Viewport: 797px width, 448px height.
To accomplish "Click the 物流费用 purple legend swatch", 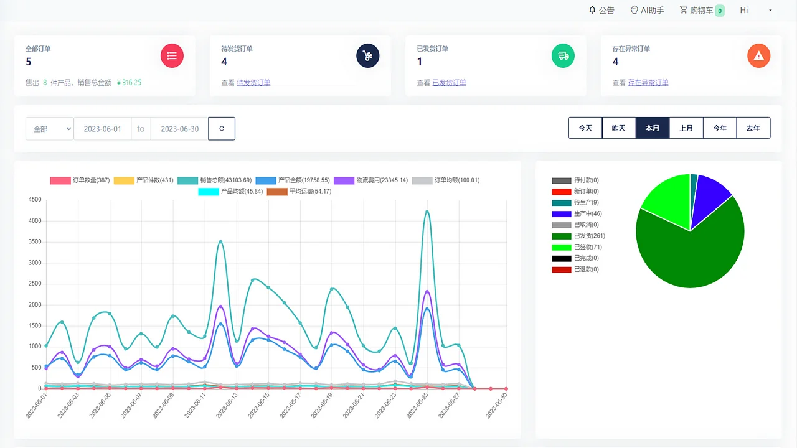I will pos(344,180).
